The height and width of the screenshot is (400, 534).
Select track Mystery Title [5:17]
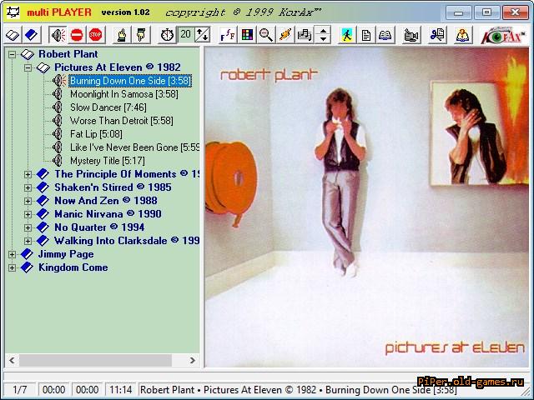[x=108, y=161]
